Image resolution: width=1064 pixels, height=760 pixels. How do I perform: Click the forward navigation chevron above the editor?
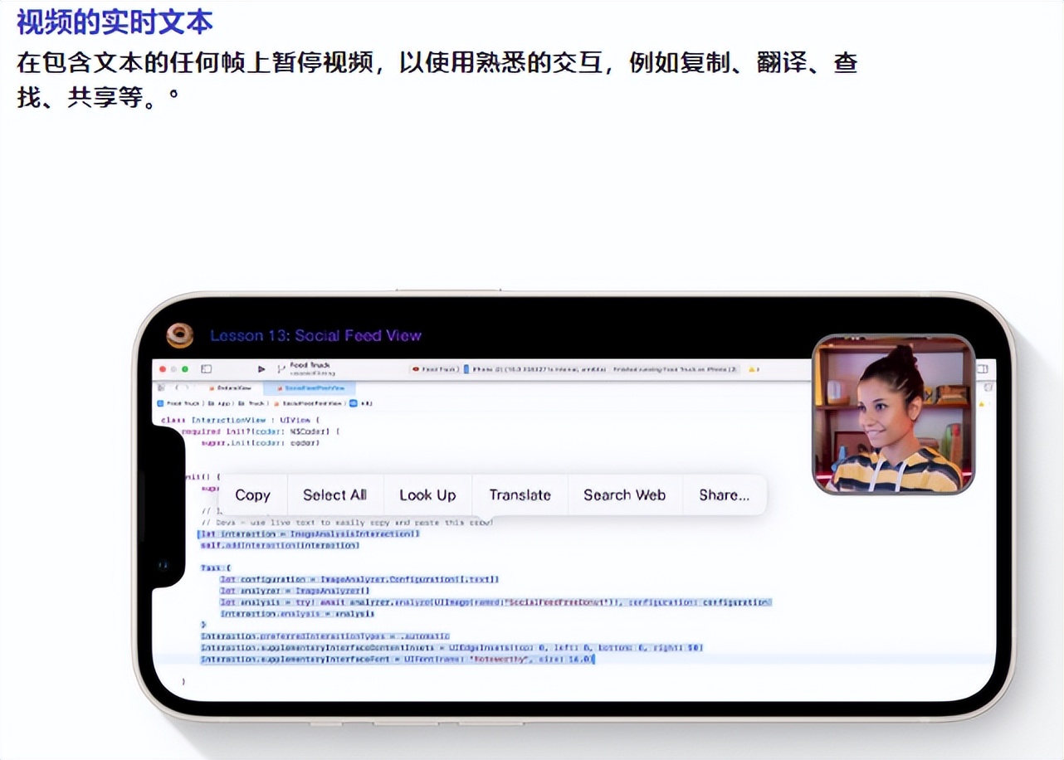tap(188, 387)
